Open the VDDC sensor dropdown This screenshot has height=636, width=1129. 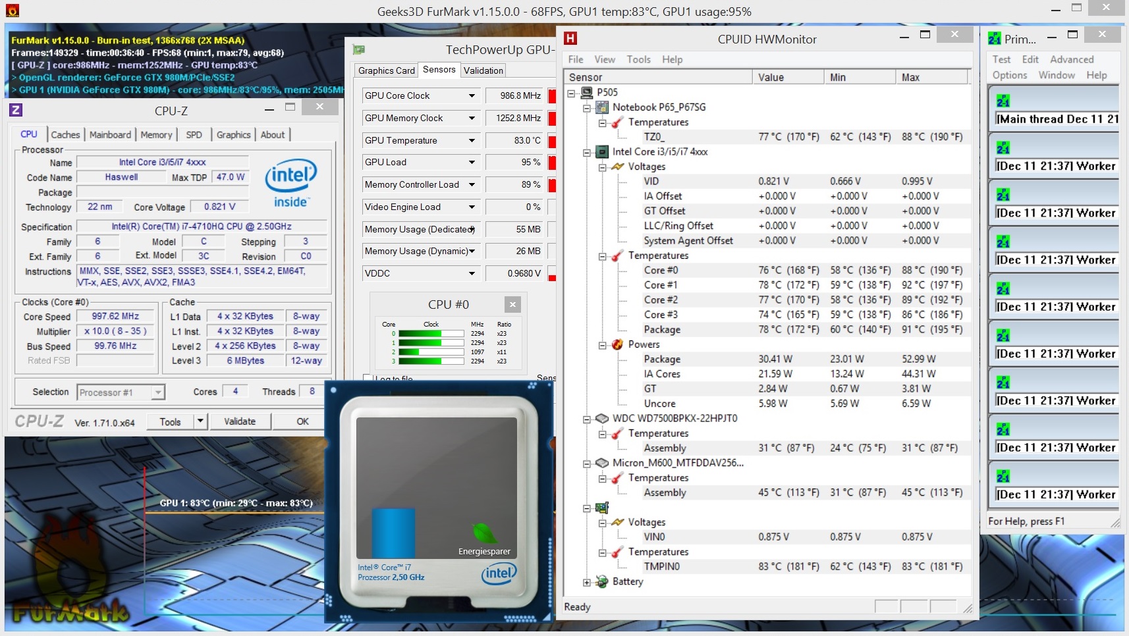coord(472,273)
